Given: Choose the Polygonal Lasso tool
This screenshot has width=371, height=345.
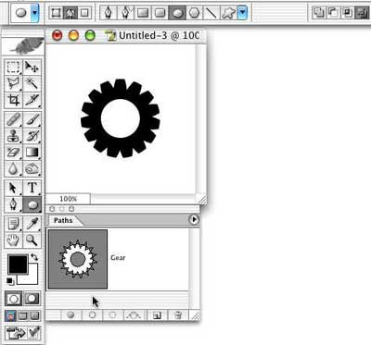Looking at the screenshot, I should tap(13, 83).
